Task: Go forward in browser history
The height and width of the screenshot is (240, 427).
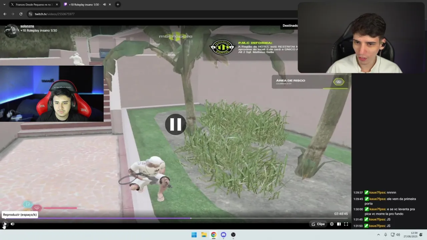Action: click(x=13, y=14)
